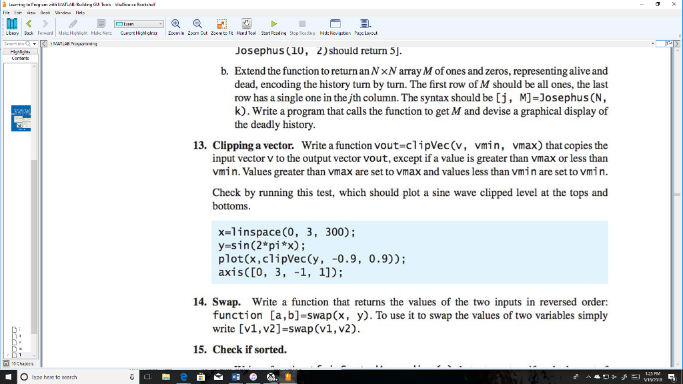683x384 pixels.
Task: Collapse the navigation sidebar panel
Action: [x=43, y=44]
